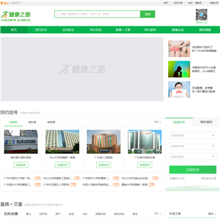Click 中山大学附属第三医院 hospital link
This screenshot has width=220, height=220.
tap(57, 178)
